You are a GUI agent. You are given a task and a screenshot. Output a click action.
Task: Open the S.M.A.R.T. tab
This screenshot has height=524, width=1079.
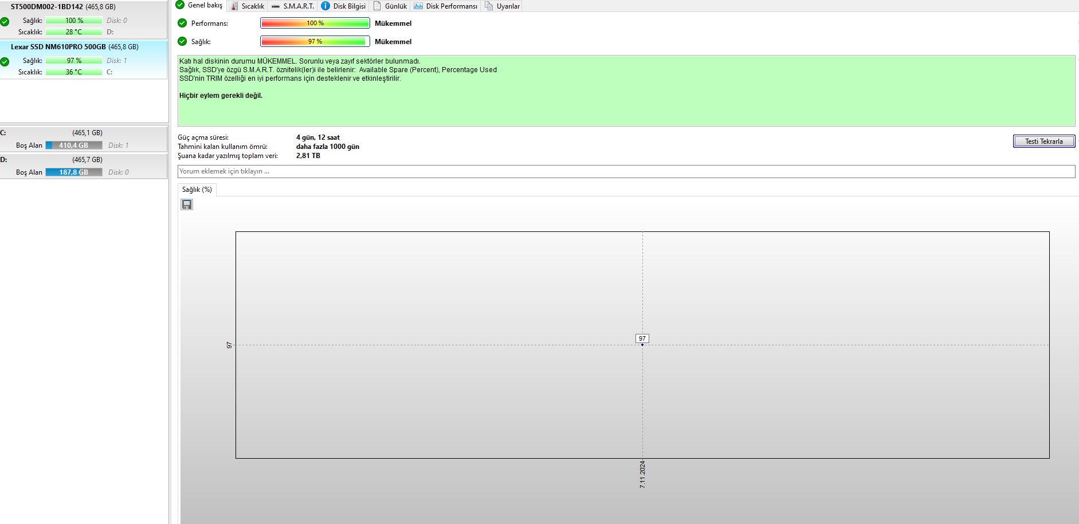pos(292,6)
